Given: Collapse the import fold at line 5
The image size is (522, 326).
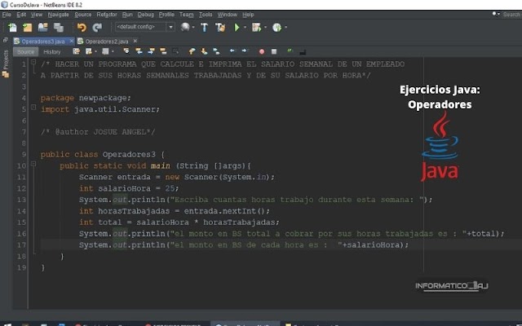Looking at the screenshot, I should coord(33,107).
